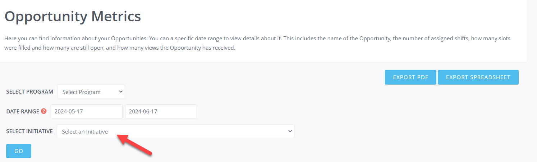Click the DATE RANGE field label
The image size is (537, 162).
tap(23, 111)
